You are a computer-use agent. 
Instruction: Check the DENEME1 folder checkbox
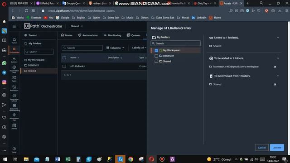[x=156, y=56]
